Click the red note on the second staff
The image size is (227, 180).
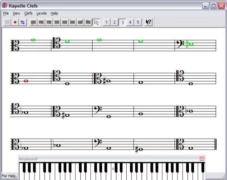point(26,81)
